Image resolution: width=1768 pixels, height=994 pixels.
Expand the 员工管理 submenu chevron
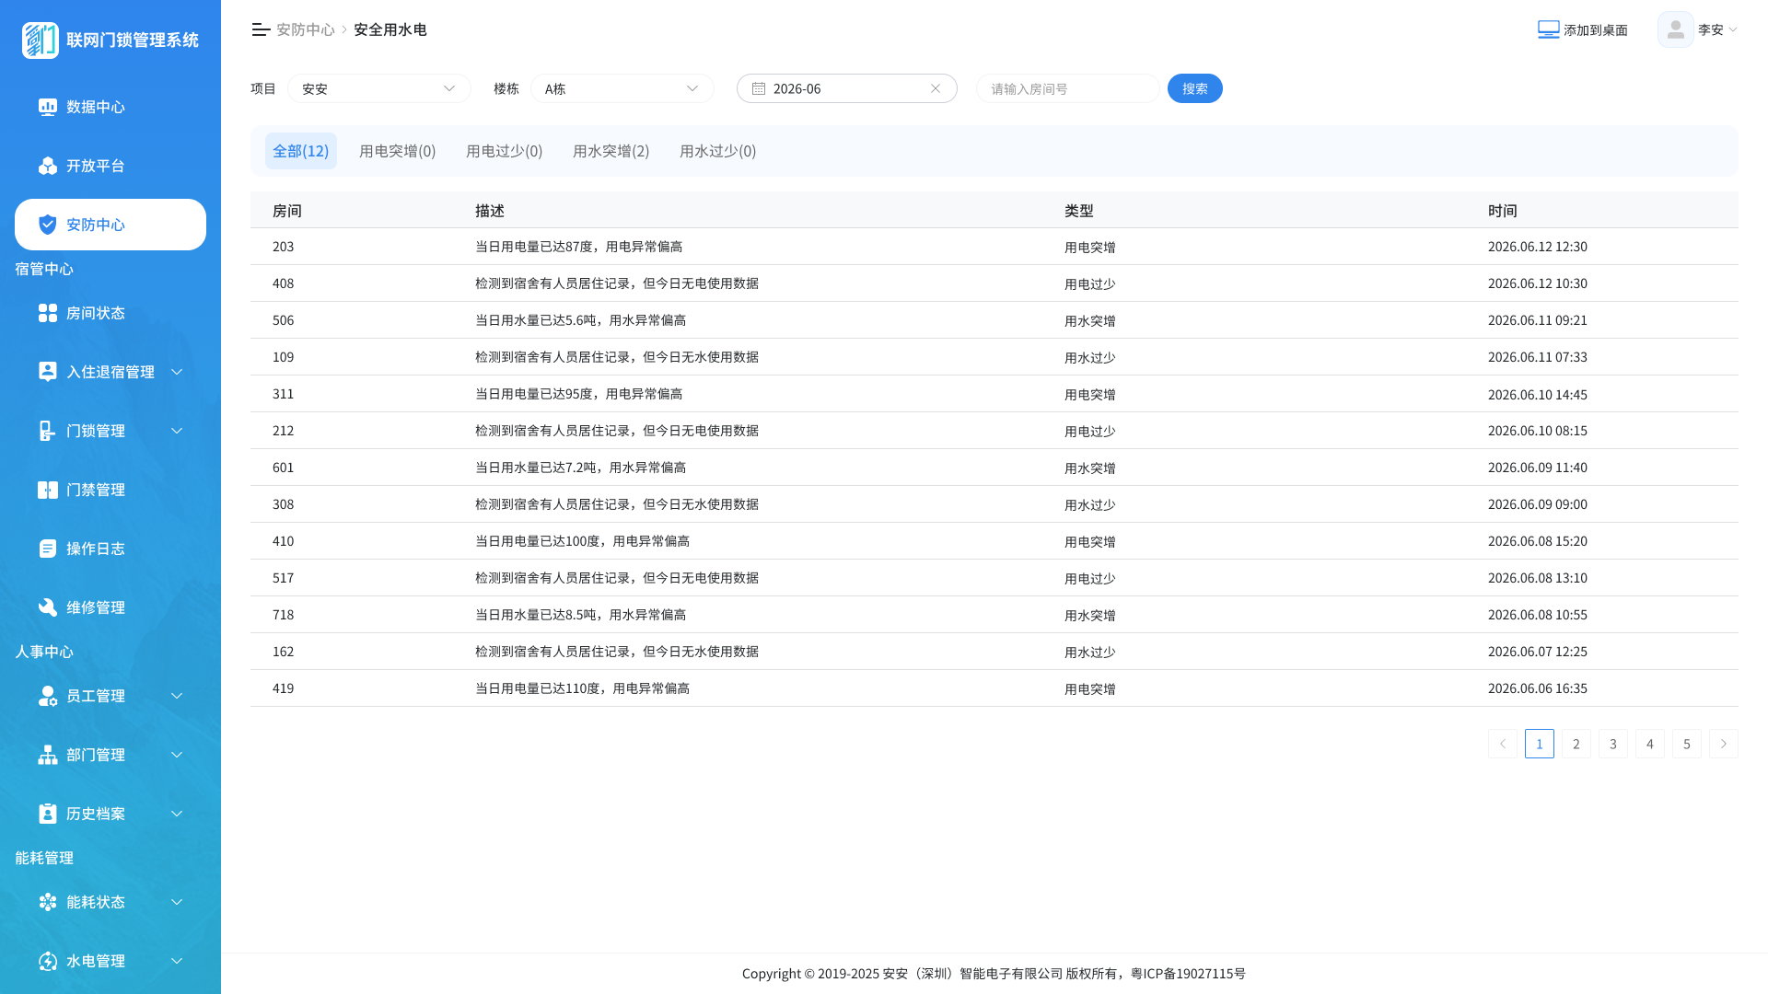(x=177, y=696)
